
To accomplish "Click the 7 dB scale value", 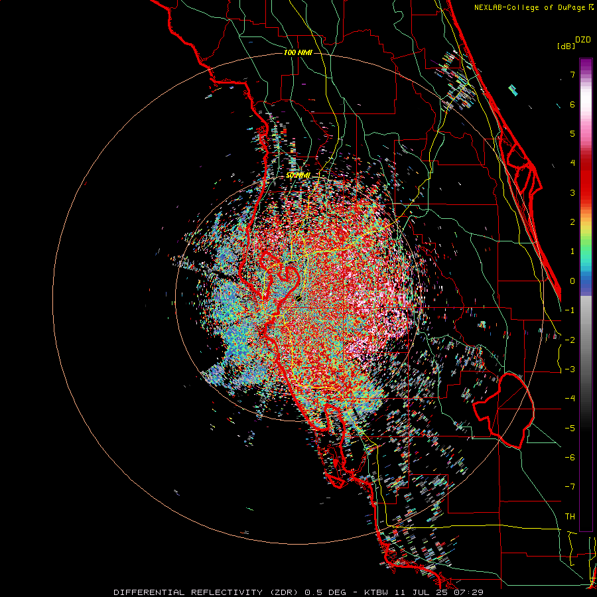I will [x=572, y=74].
